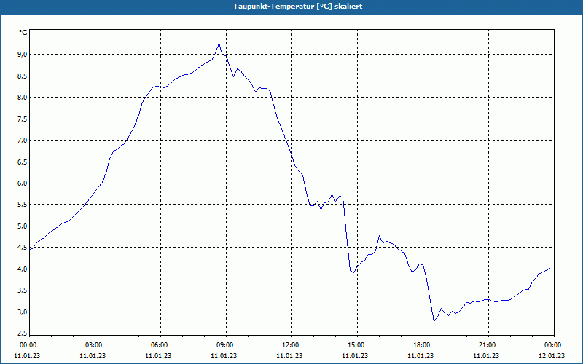Viewport: 583px width, 364px height.
Task: Click the '5,0' y-axis value
Action: coord(23,226)
